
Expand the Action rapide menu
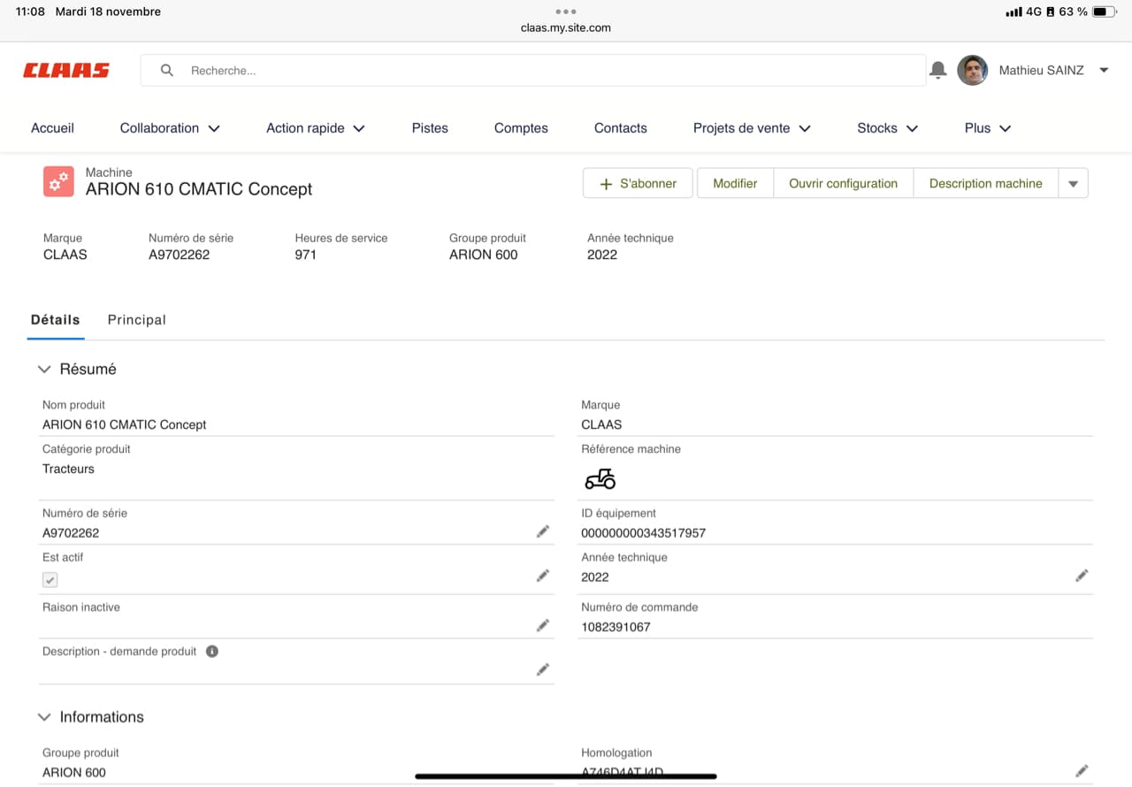click(316, 128)
